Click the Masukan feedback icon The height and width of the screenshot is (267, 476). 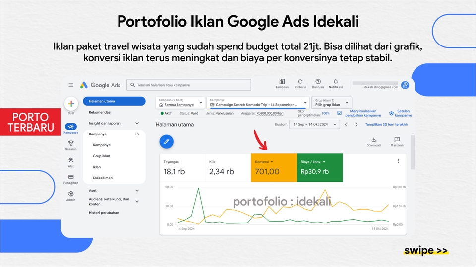point(397,139)
